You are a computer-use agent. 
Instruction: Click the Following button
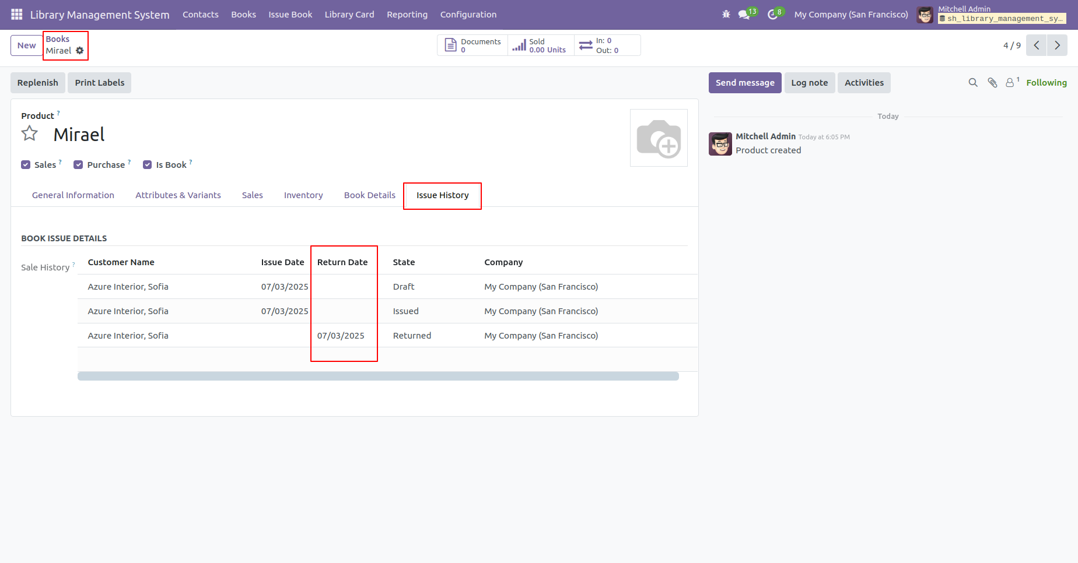point(1046,83)
